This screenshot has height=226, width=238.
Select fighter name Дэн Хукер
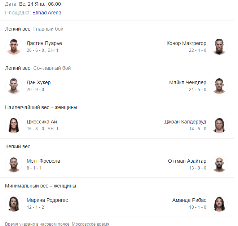tap(39, 82)
